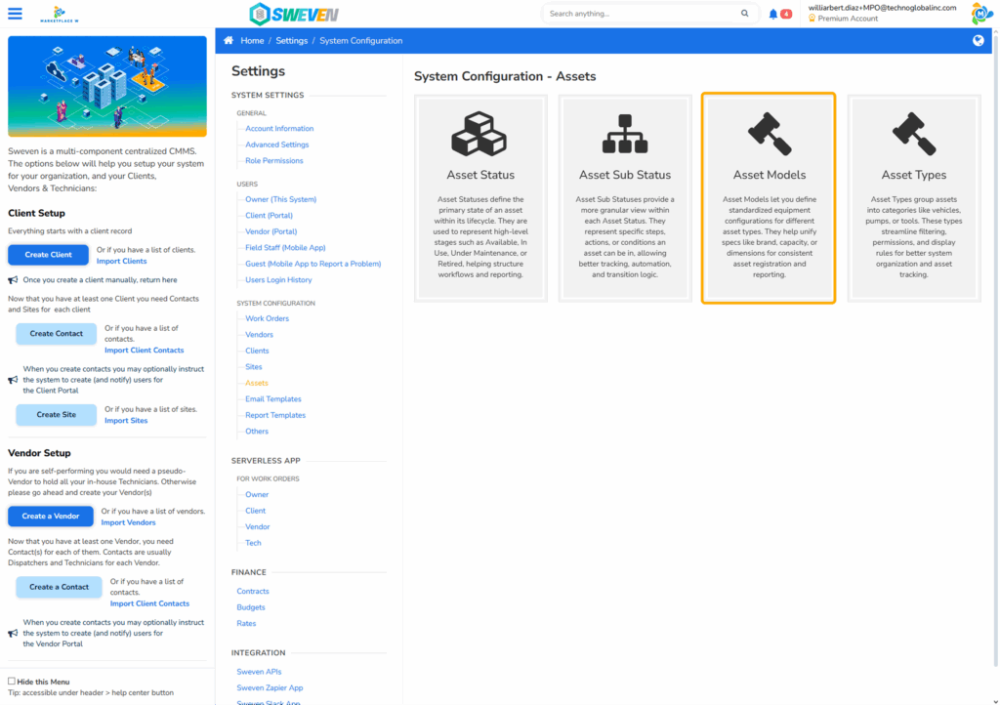This screenshot has height=705, width=1000.
Task: Click the Create Site button
Action: coord(56,414)
